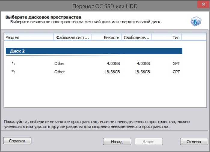Viewport: 210px width, 152px height.
Task: Close the Перенос ОС dialog window
Action: coord(203,4)
